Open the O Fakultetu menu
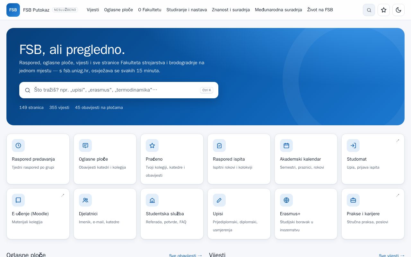411x257 pixels. tap(150, 10)
